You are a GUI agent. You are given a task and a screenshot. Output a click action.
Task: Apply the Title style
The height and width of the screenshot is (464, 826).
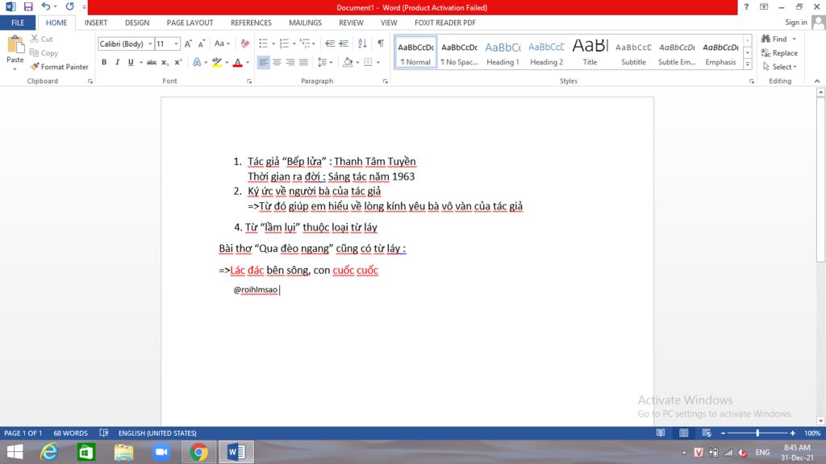[x=590, y=52]
